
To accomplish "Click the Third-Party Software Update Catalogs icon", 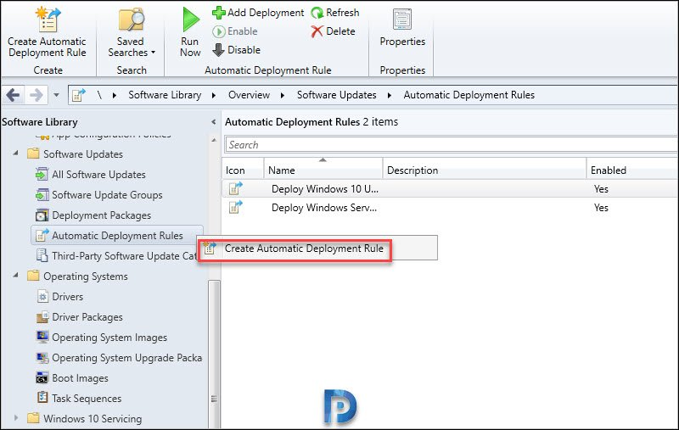I will [x=42, y=255].
